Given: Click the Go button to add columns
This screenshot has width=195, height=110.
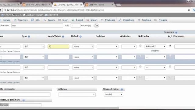Looking at the screenshot, I should (x=96, y=26).
